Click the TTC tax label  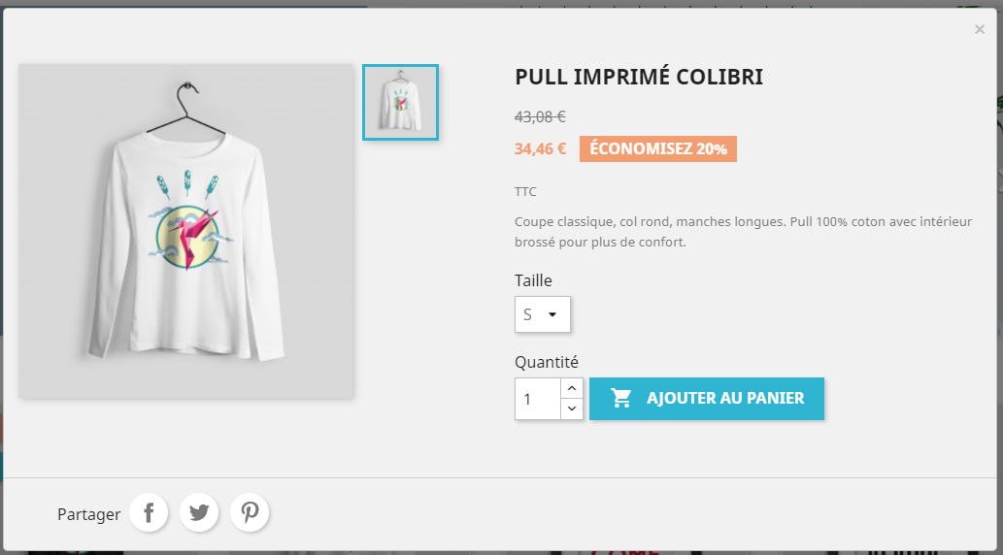(x=525, y=192)
